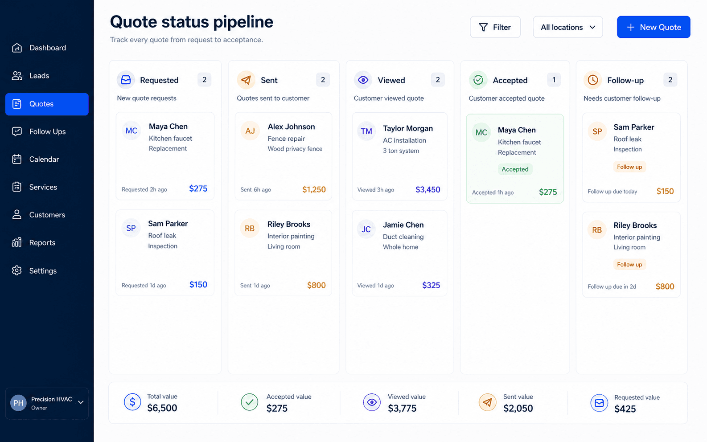Open Leads in the sidebar

[47, 76]
